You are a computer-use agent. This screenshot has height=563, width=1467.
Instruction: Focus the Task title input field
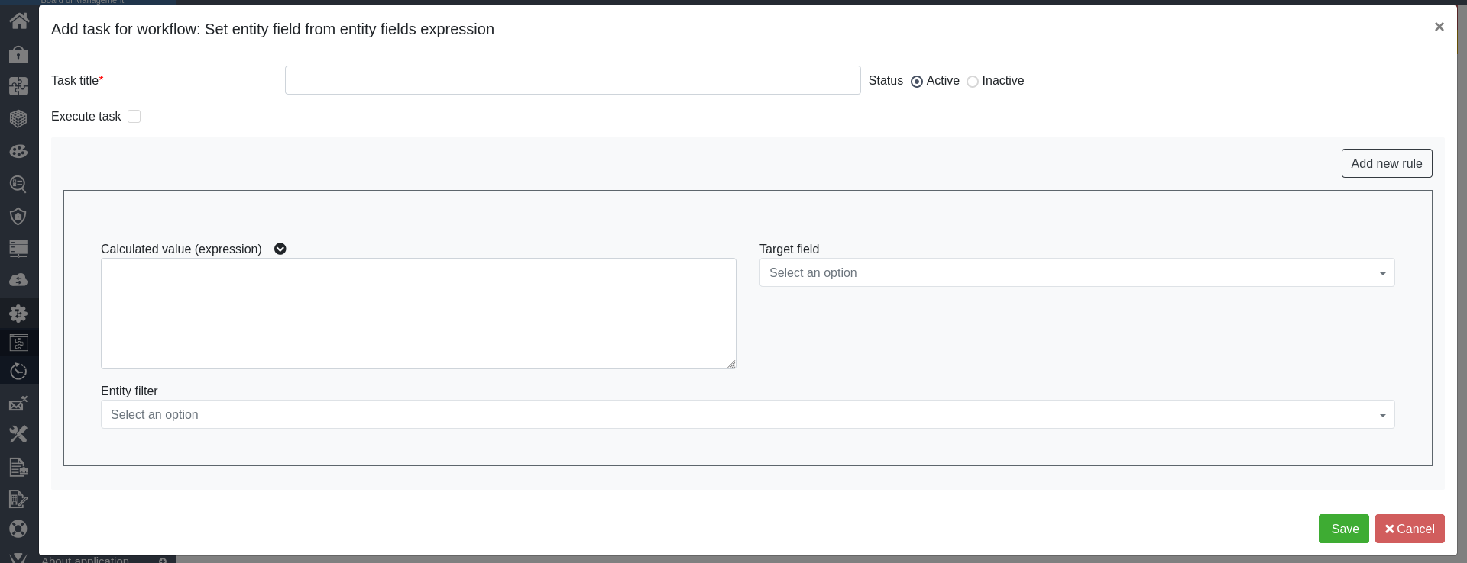[x=573, y=80]
